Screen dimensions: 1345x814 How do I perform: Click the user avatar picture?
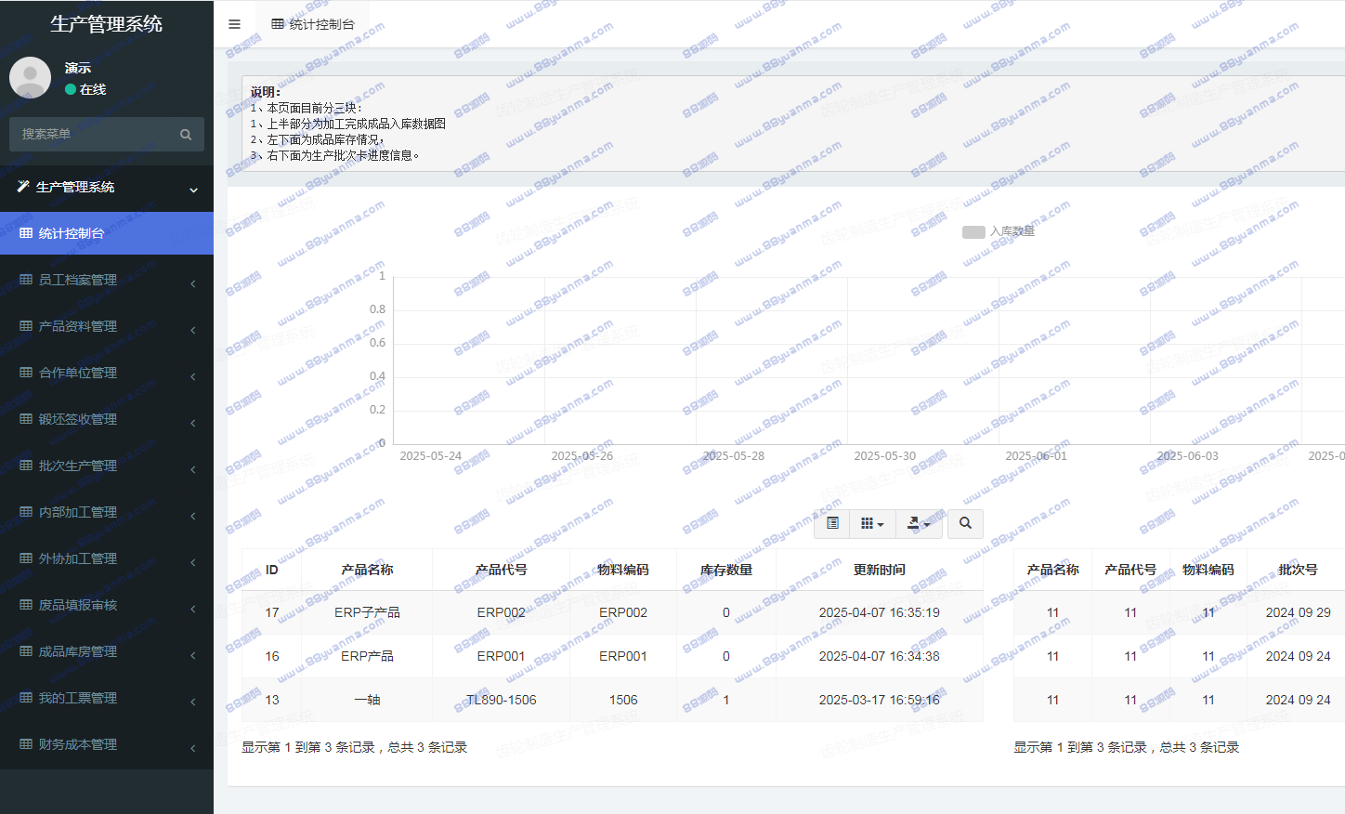coord(30,77)
